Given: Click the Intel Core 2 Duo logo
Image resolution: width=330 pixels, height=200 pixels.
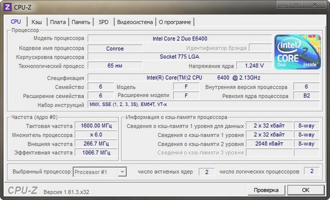Looking at the screenshot, I should tap(298, 52).
